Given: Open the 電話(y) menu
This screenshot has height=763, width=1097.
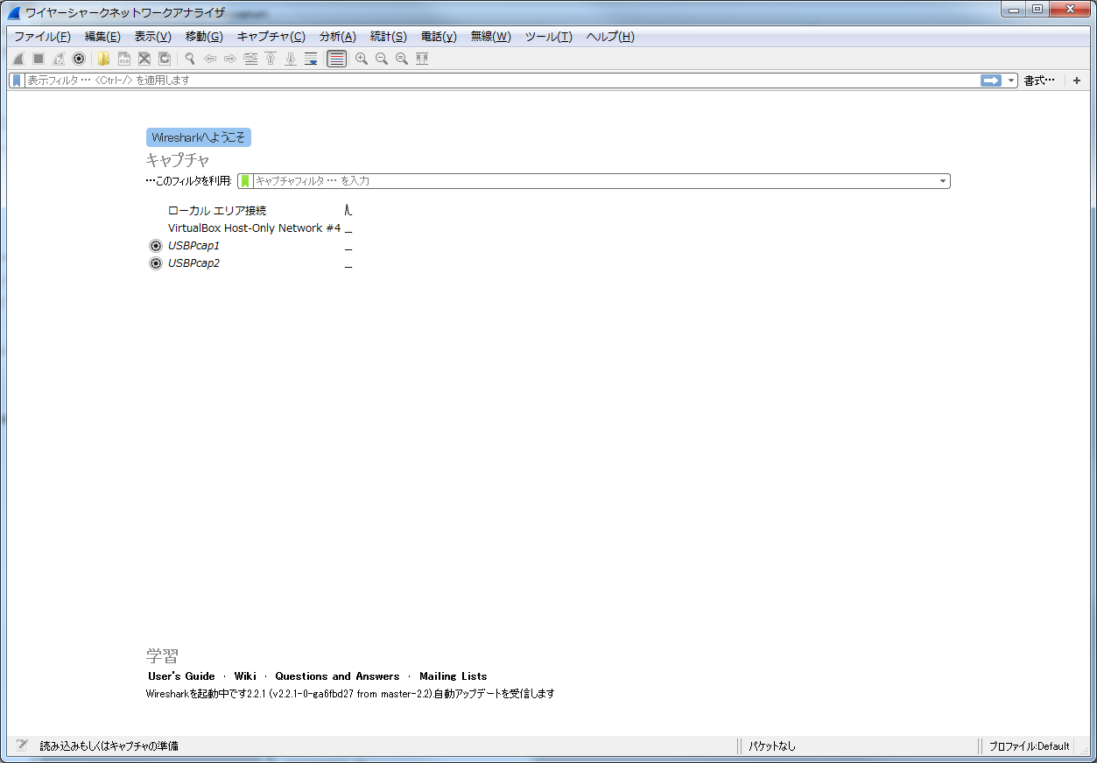Looking at the screenshot, I should [x=439, y=37].
